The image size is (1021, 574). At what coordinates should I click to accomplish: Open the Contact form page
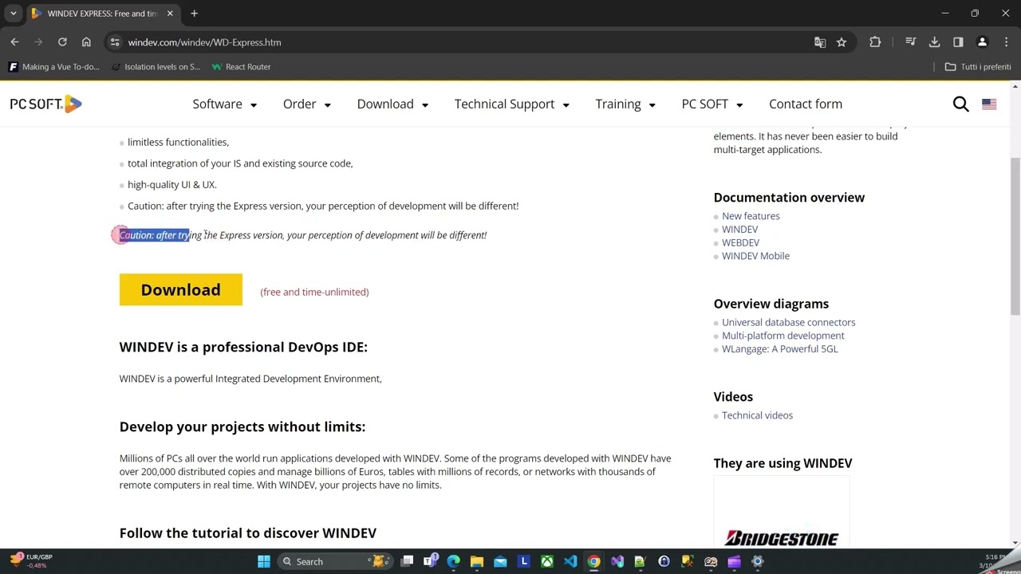pyautogui.click(x=806, y=104)
